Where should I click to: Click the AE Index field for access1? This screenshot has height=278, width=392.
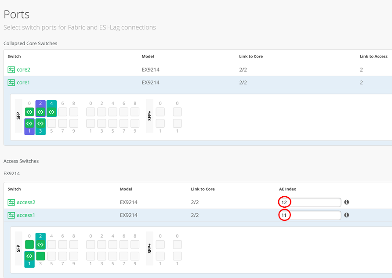(x=314, y=215)
